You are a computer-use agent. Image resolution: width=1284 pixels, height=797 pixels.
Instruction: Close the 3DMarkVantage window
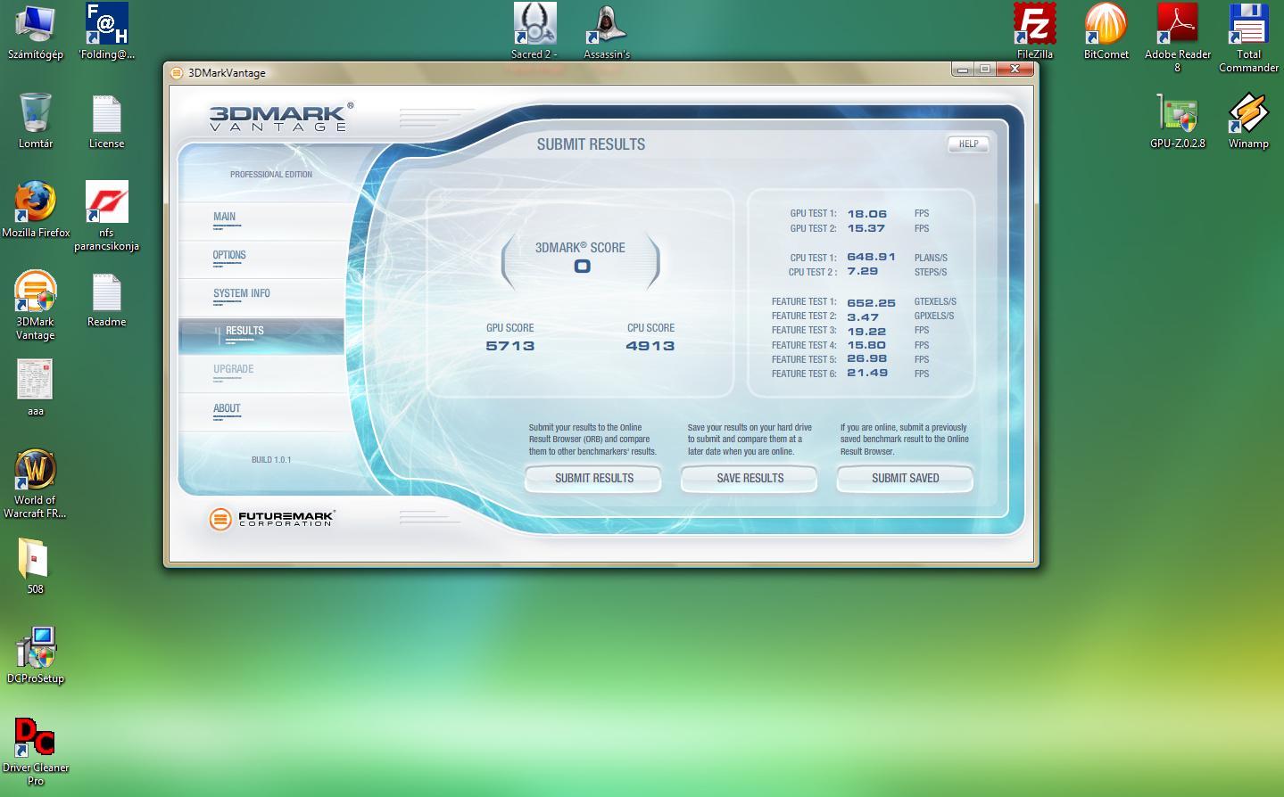click(1015, 70)
